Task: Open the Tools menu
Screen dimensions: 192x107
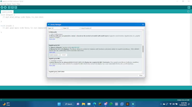Action: [x=14, y=4]
